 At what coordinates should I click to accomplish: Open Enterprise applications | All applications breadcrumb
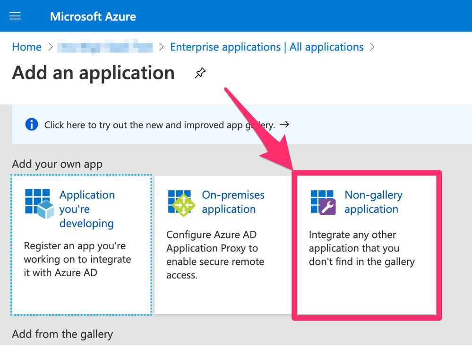click(x=266, y=47)
